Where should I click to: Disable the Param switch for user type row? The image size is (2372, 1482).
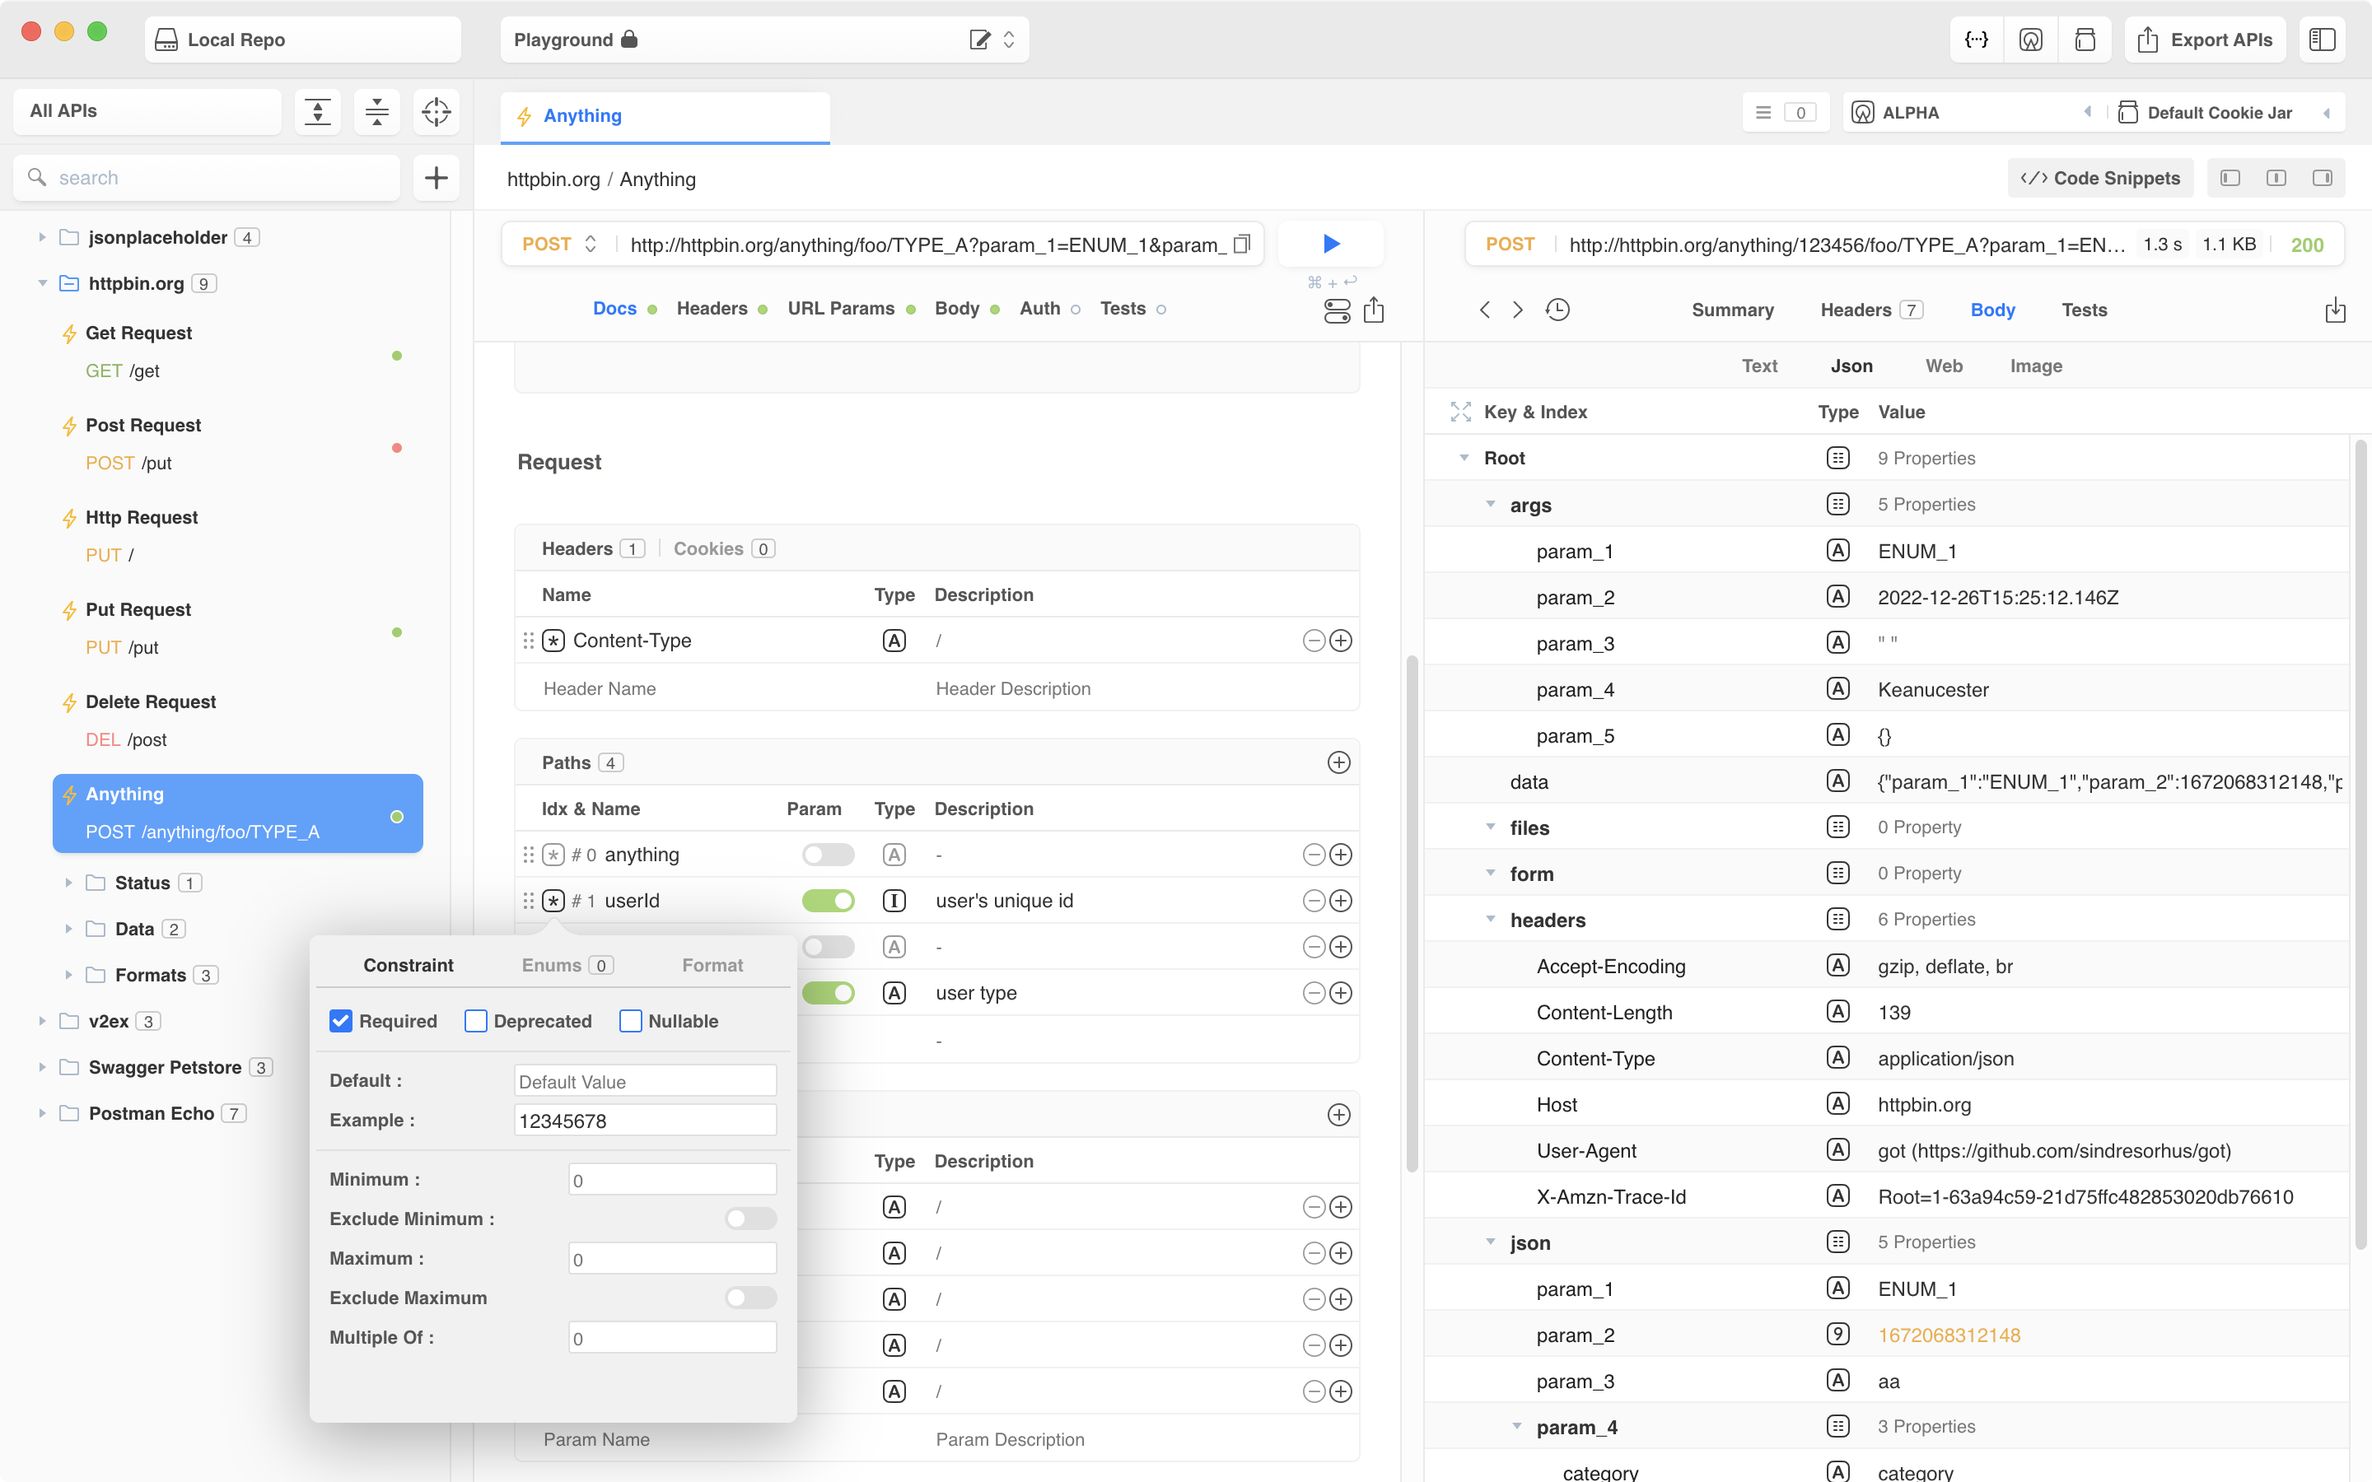tap(827, 993)
